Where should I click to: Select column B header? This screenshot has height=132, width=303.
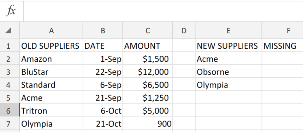[x=103, y=30]
